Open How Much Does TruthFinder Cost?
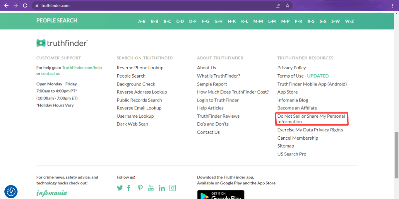 233,92
